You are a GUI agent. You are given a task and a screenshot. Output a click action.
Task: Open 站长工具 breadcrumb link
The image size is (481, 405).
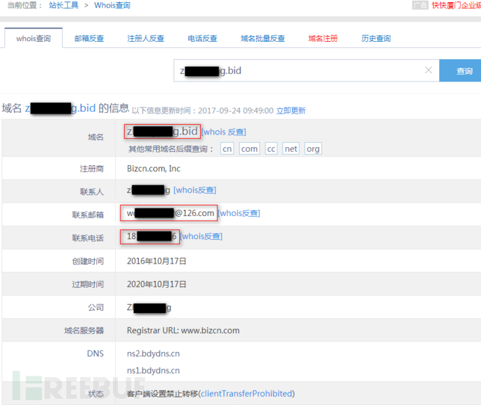[x=63, y=5]
